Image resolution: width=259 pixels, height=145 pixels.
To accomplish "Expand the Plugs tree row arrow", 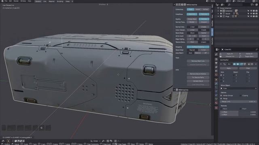I will click(x=218, y=17).
